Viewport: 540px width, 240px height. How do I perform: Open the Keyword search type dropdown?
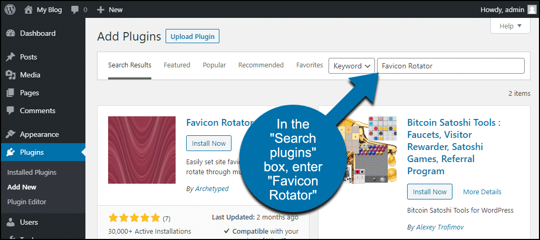pyautogui.click(x=352, y=66)
